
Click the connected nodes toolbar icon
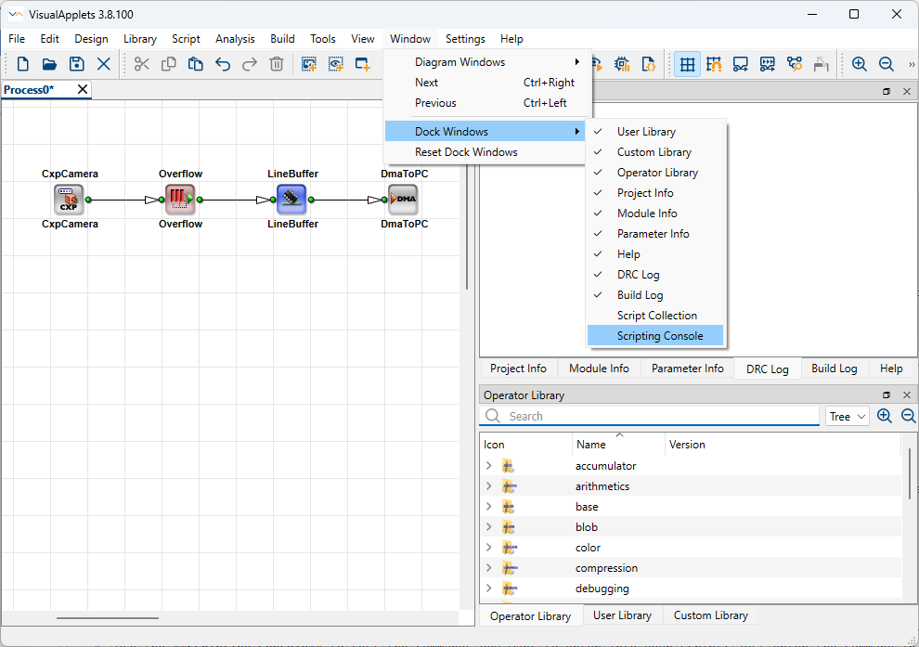coord(795,64)
